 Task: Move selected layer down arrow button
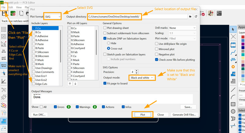click(x=75, y=84)
